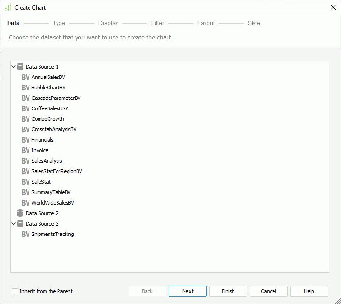Select the CrosstabAnalysisBV dataset

tap(54, 129)
